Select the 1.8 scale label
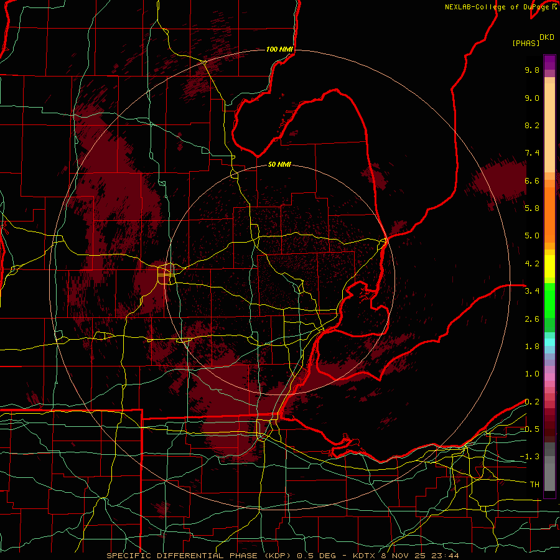Viewport: 560px width, 560px height. 532,347
